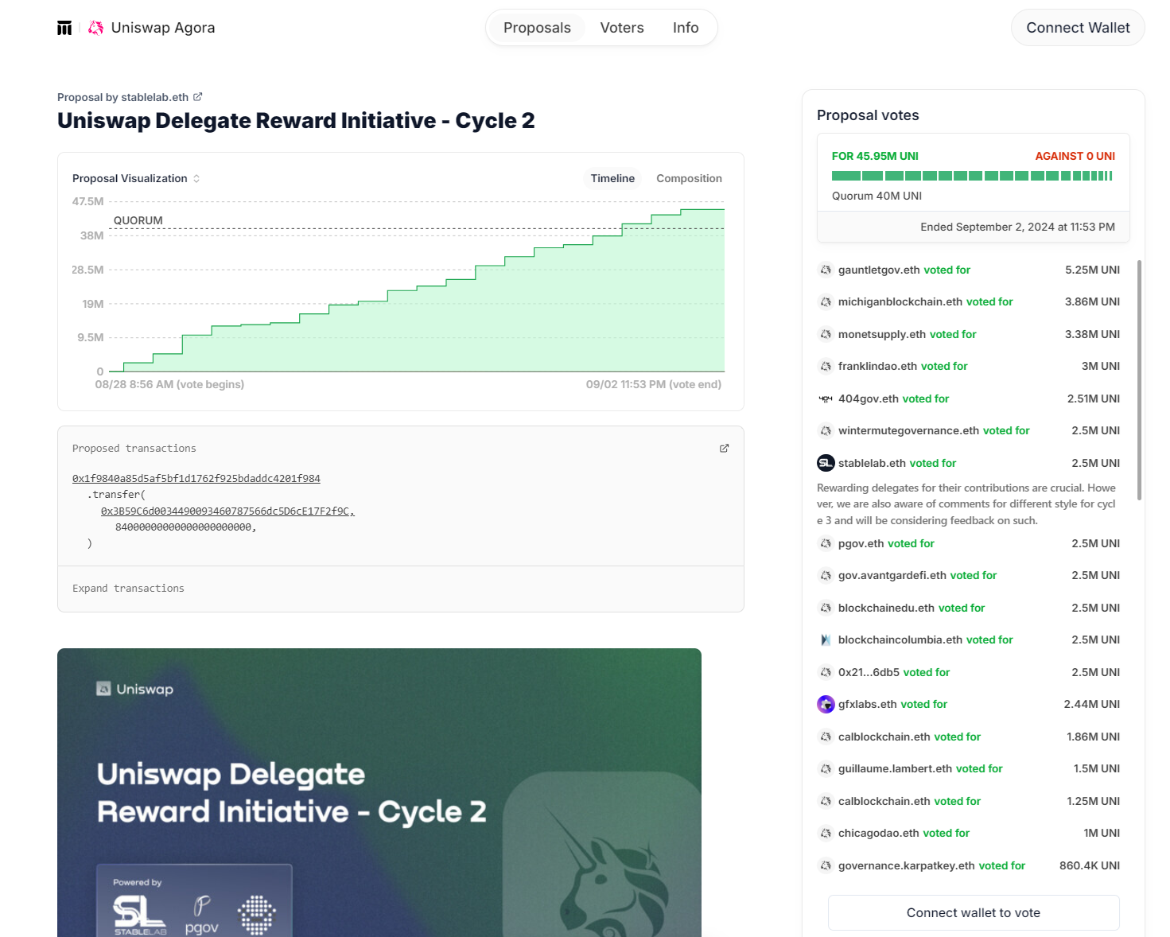Expand transactions details
The width and height of the screenshot is (1170, 937).
(128, 589)
